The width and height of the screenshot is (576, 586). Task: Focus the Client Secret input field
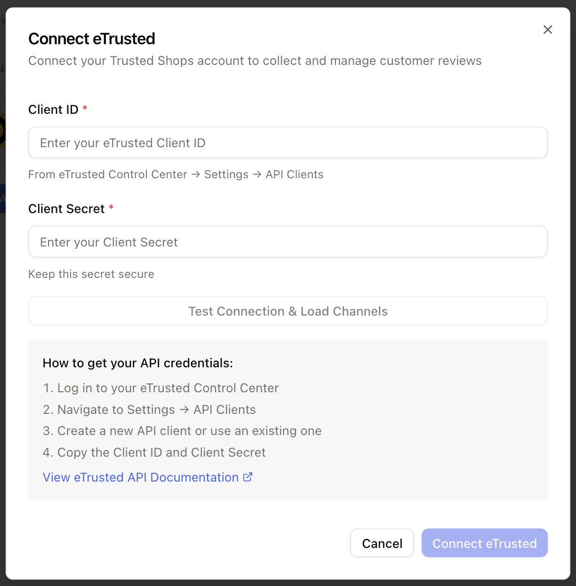(x=288, y=242)
